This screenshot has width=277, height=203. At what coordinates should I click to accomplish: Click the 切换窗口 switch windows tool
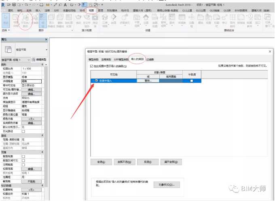tap(268, 21)
